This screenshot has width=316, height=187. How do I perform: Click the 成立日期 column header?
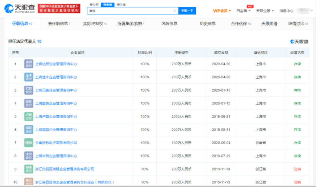pyautogui.click(x=221, y=53)
